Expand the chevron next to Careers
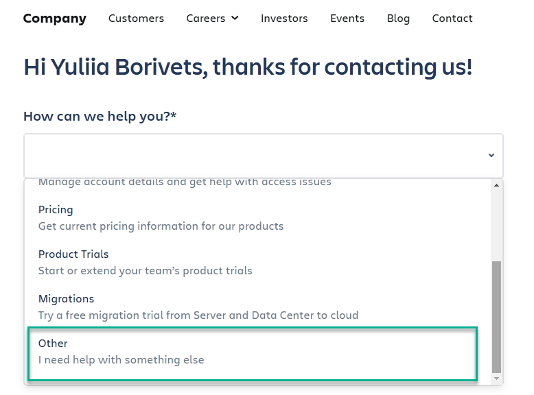 coord(235,19)
